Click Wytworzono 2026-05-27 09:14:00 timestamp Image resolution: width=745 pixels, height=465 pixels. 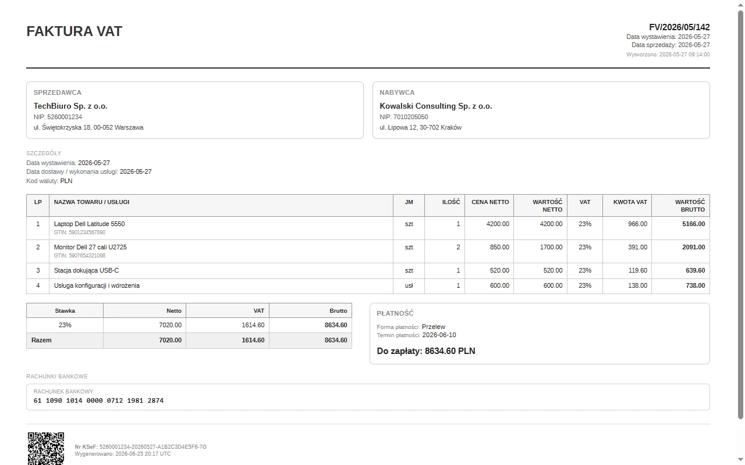point(668,55)
